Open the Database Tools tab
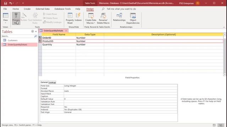227x127 pixels. 62,9
